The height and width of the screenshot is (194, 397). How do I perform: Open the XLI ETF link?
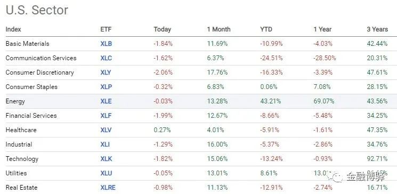105,144
